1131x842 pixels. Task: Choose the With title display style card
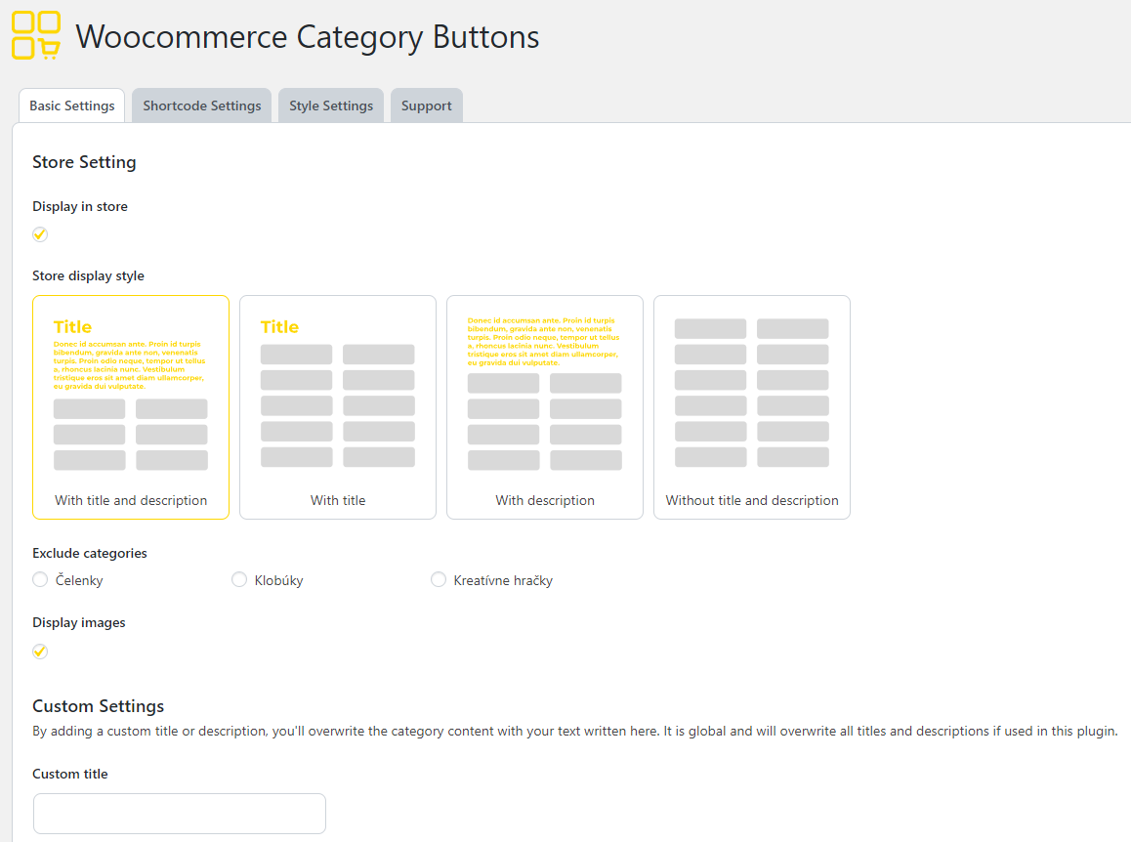pos(338,407)
